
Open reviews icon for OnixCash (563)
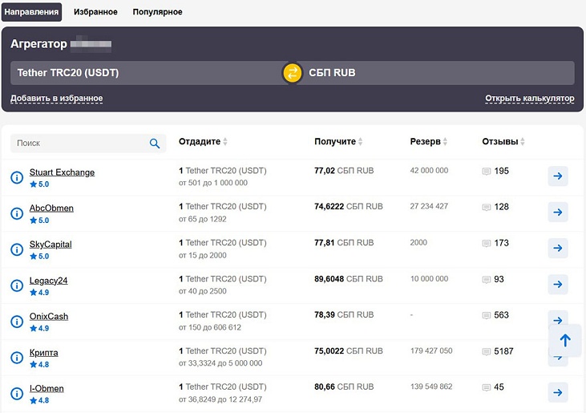click(x=487, y=315)
